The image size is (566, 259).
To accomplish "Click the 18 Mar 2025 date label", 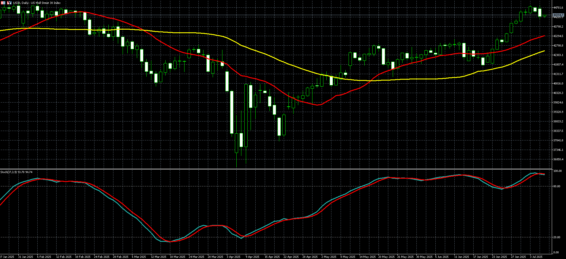I will coord(178,257).
